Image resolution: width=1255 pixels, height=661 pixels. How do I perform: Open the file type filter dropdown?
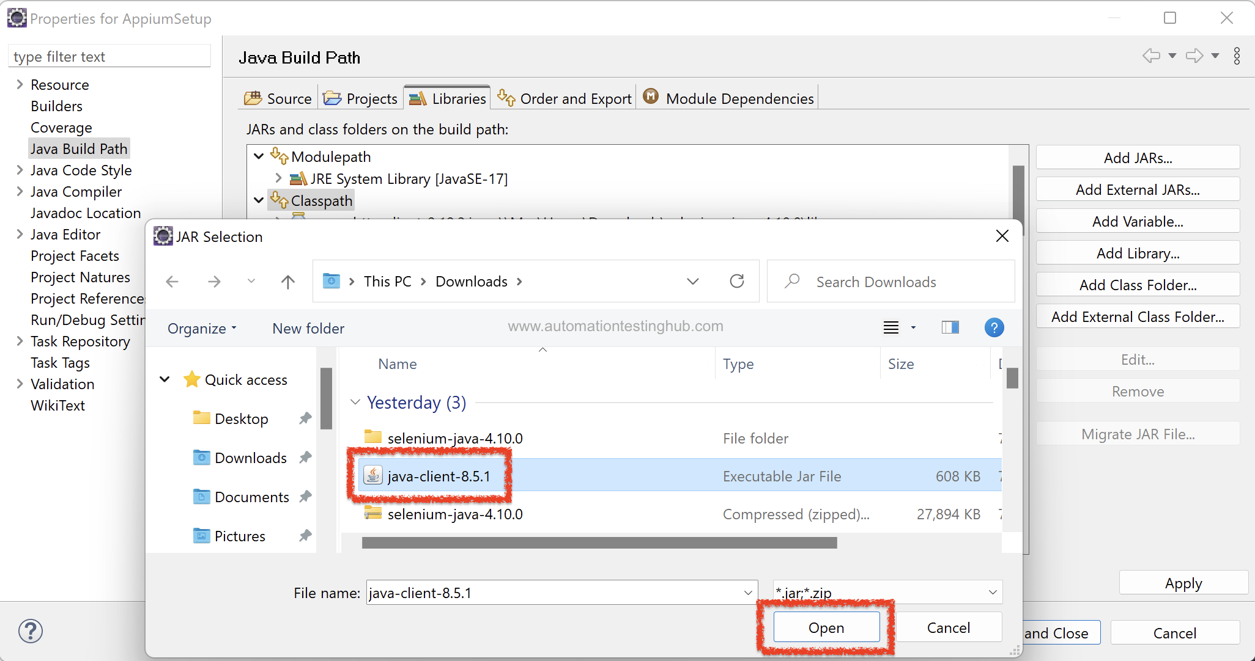[992, 592]
